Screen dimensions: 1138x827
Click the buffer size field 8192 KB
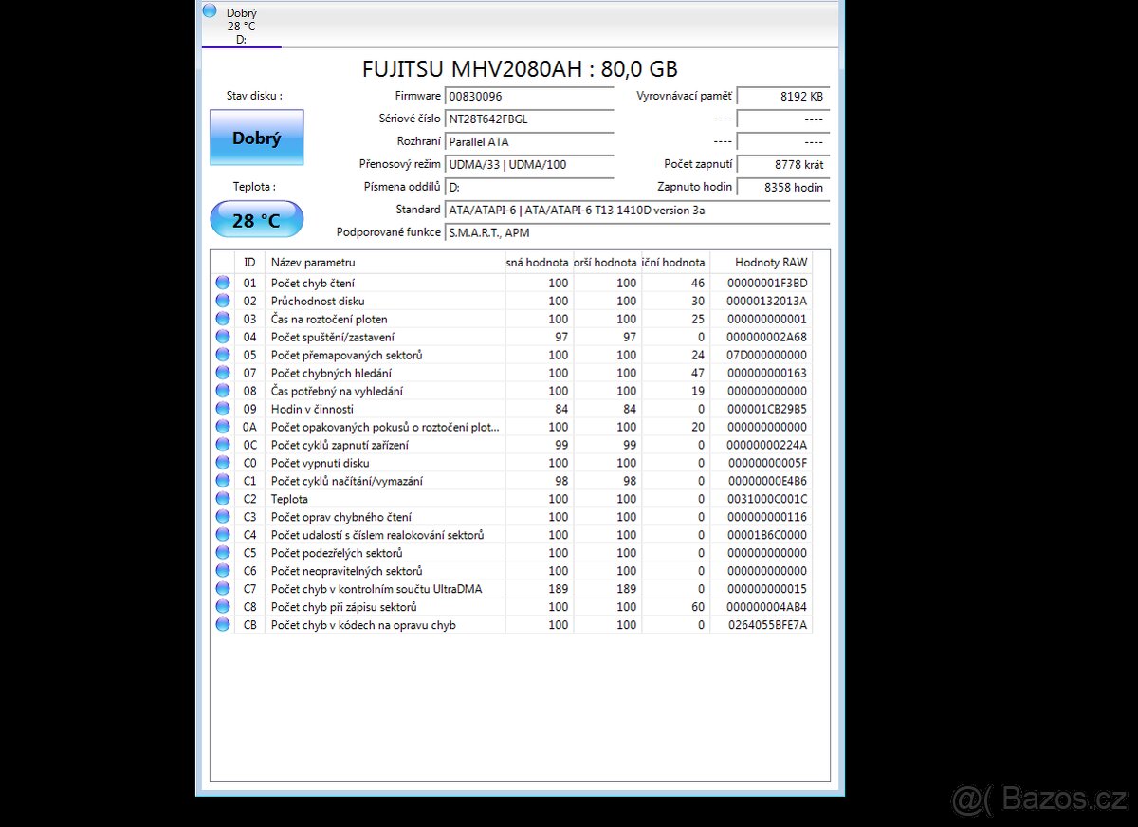pyautogui.click(x=783, y=96)
